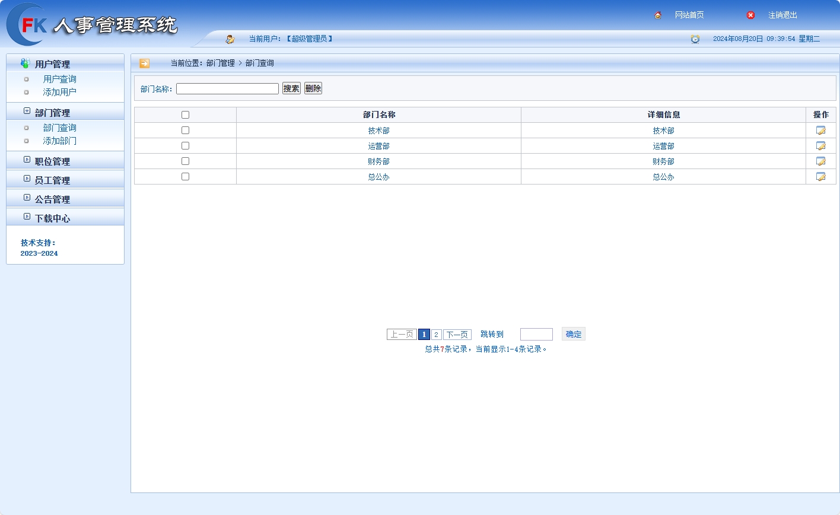Click the FK logo in the header

(x=27, y=25)
